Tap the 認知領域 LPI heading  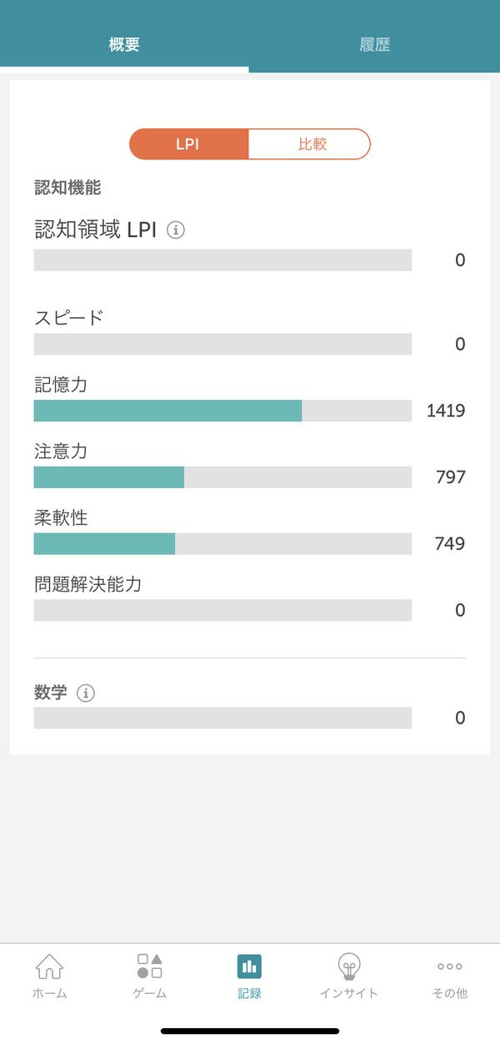tap(95, 229)
